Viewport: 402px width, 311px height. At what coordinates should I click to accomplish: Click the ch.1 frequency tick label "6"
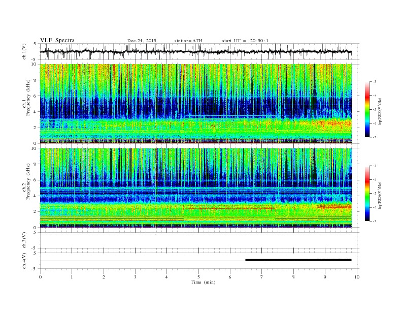[x=36, y=96]
